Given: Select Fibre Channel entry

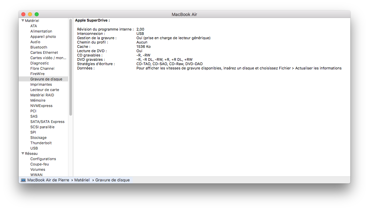Looking at the screenshot, I should (x=42, y=68).
